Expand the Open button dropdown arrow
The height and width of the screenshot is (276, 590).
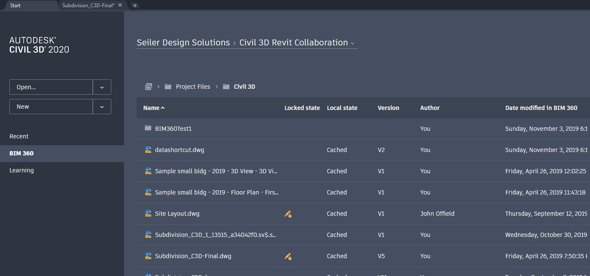click(x=102, y=87)
